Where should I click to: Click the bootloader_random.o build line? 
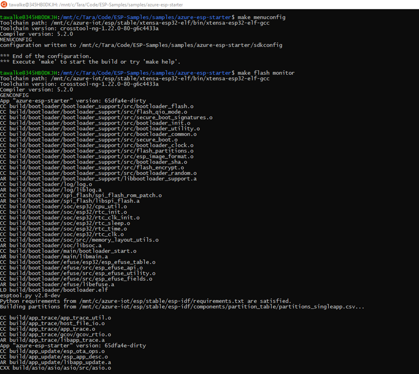[x=98, y=173]
